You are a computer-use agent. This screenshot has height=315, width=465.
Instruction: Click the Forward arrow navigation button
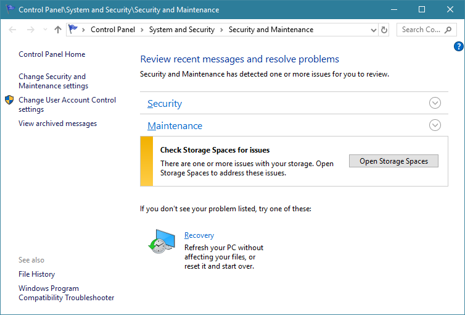30,30
